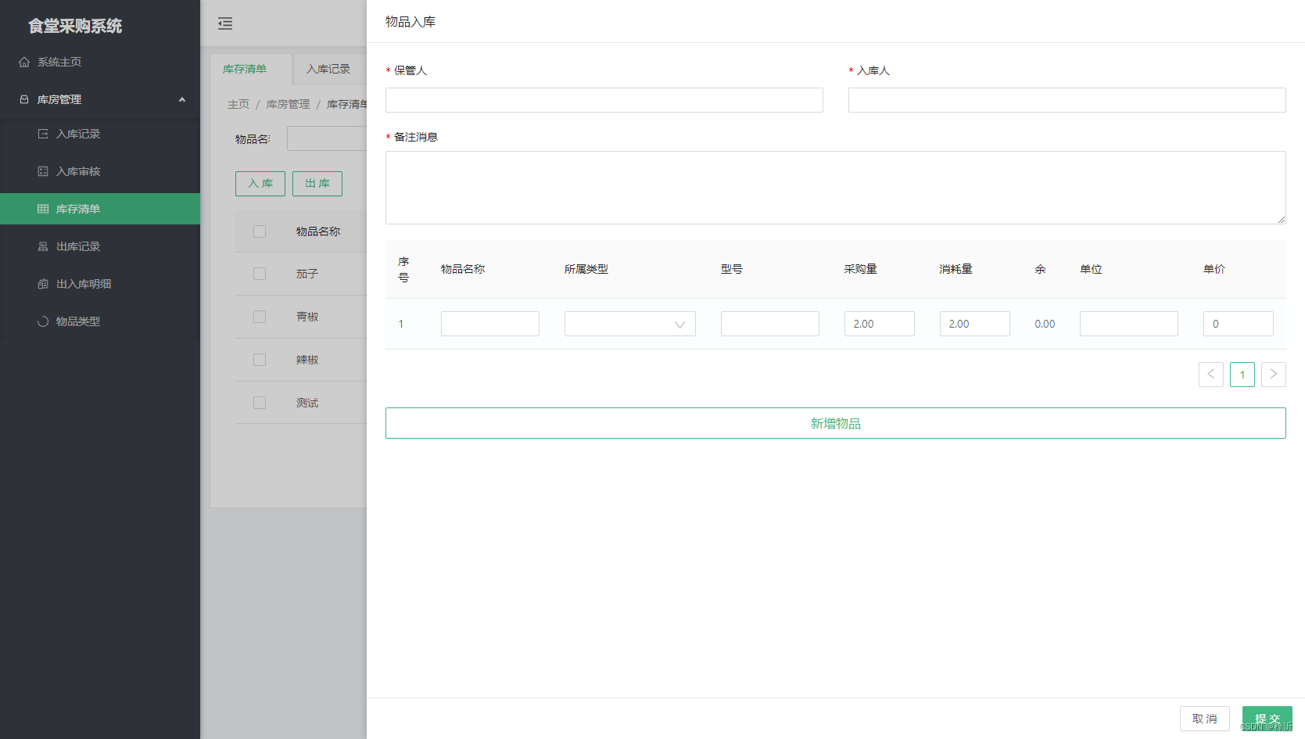Check the checkbox for 茄子 row

point(260,274)
